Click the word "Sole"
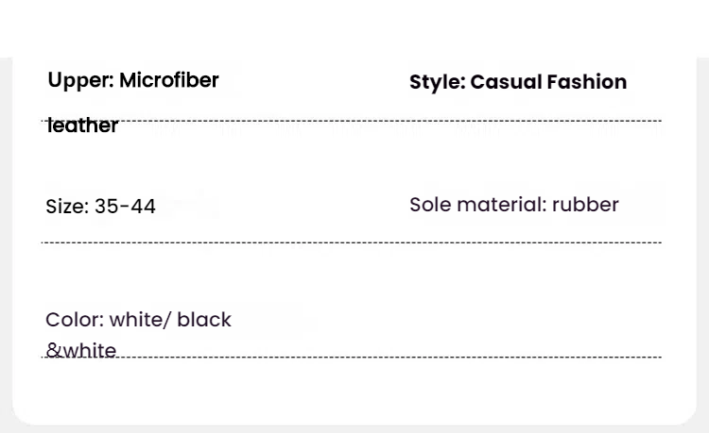The image size is (709, 433). (x=430, y=205)
